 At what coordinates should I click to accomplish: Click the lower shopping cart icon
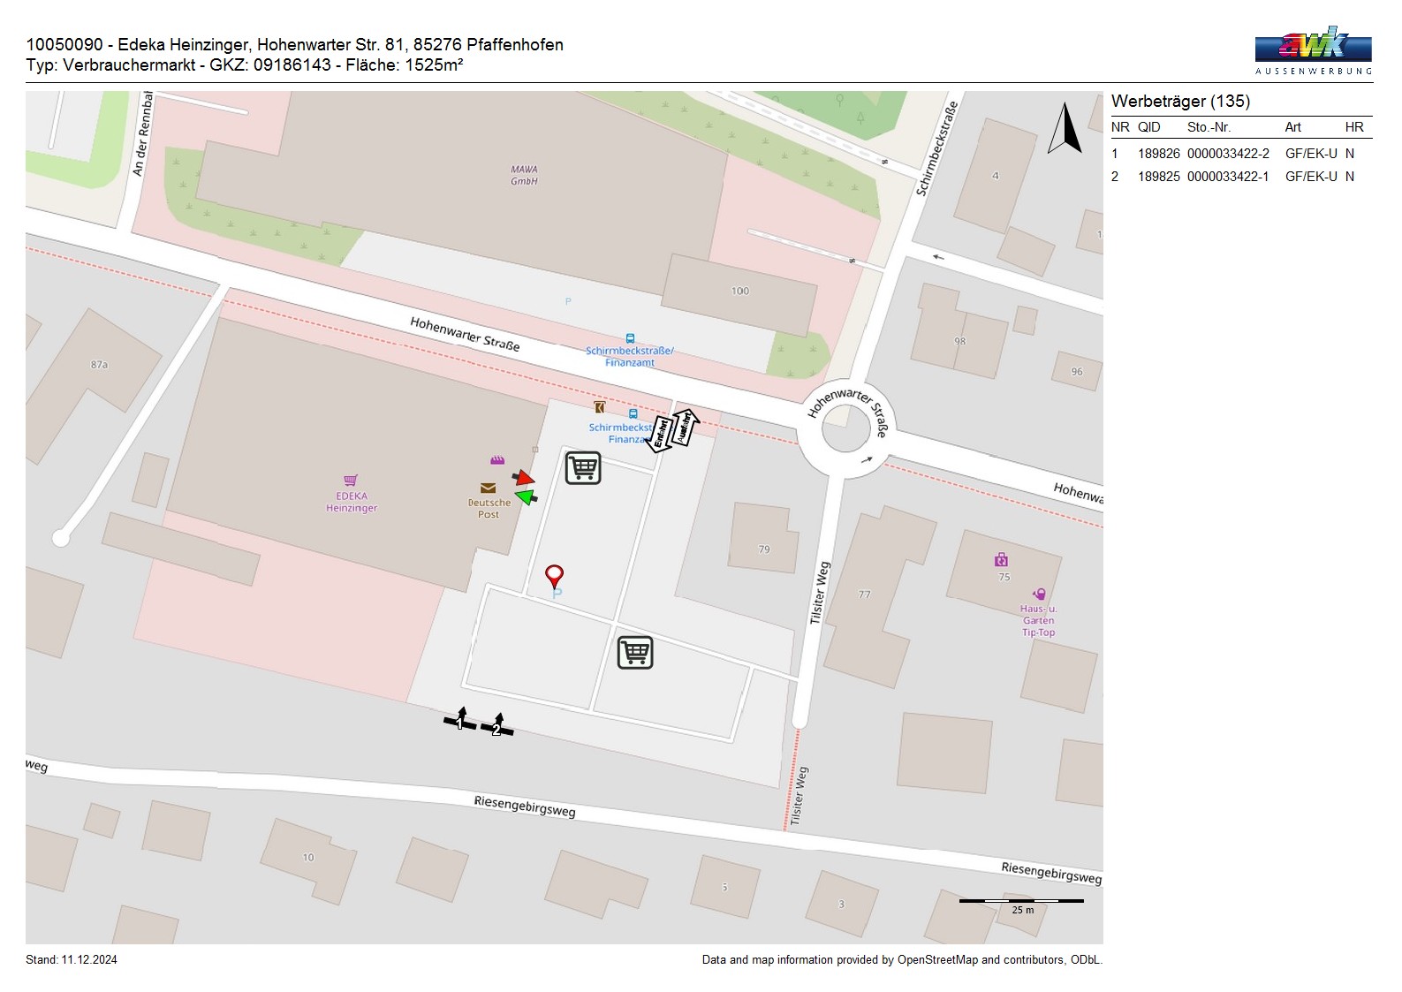[634, 653]
